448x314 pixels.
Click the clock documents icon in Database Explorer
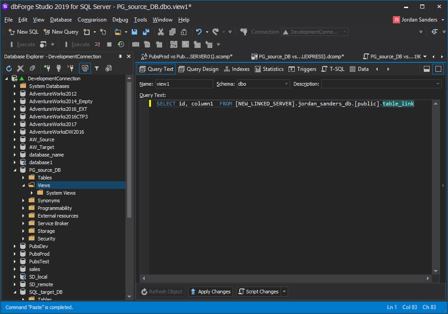coord(108,68)
